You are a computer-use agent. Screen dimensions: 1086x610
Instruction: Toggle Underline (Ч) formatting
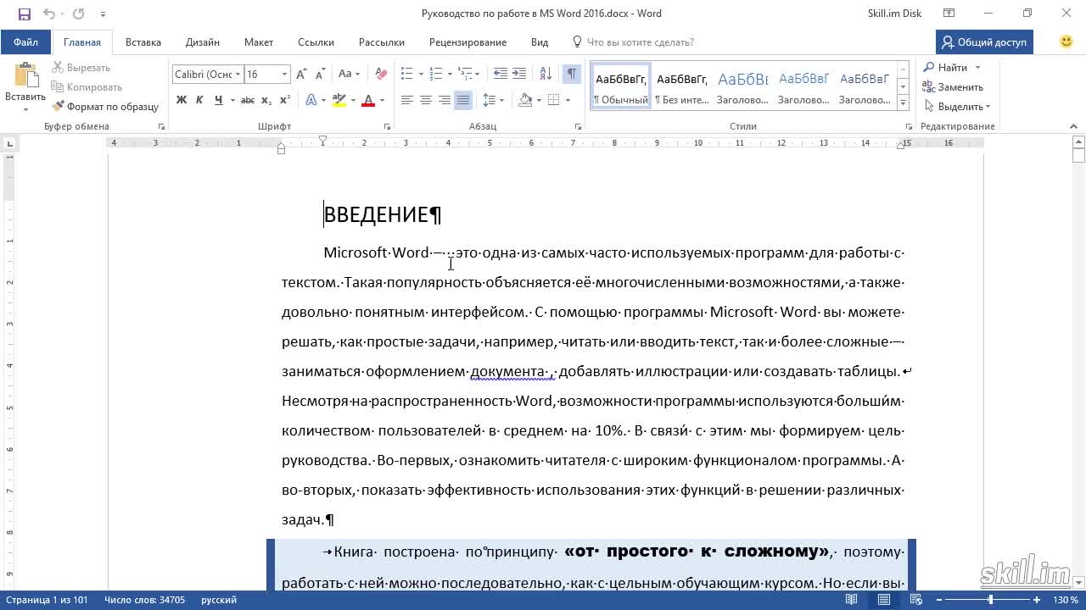coord(218,100)
